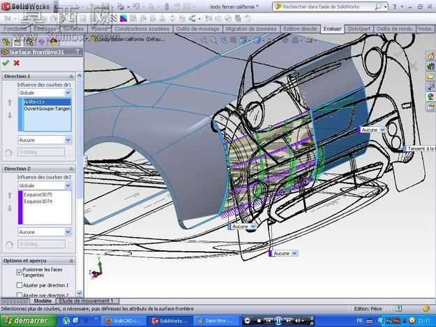Screen dimensions: 436x327
Task: Click the Undo icon
Action: tap(136, 6)
